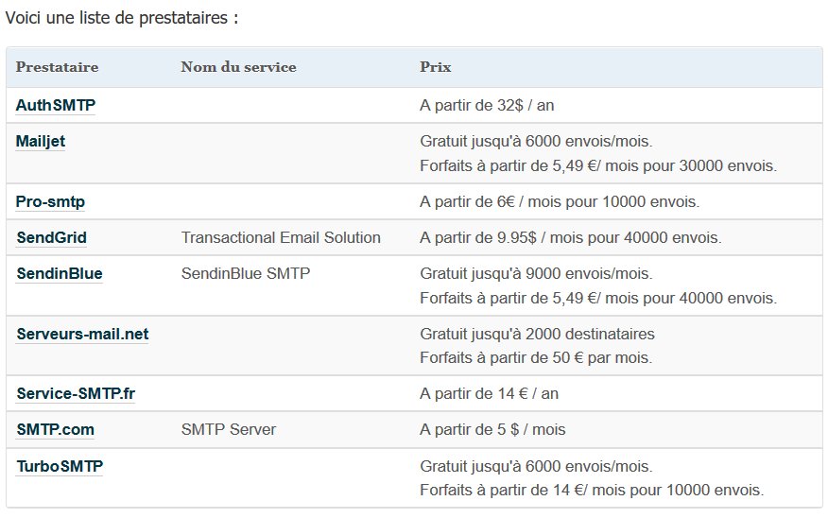828x518 pixels.
Task: Click the Pro-smtp 6€ per month price
Action: (559, 201)
